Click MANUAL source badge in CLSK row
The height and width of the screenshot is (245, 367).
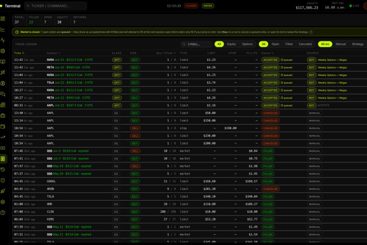click(314, 212)
